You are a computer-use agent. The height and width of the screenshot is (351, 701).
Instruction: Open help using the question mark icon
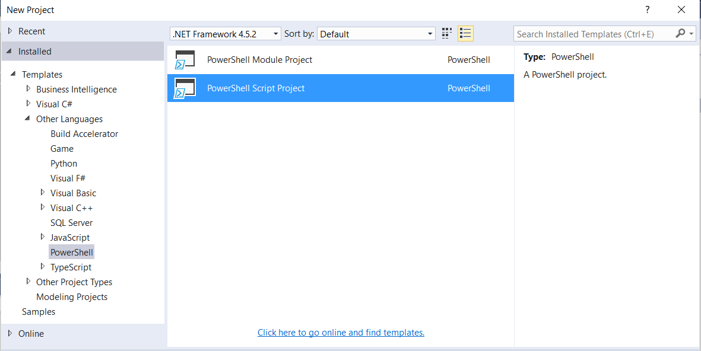point(647,9)
